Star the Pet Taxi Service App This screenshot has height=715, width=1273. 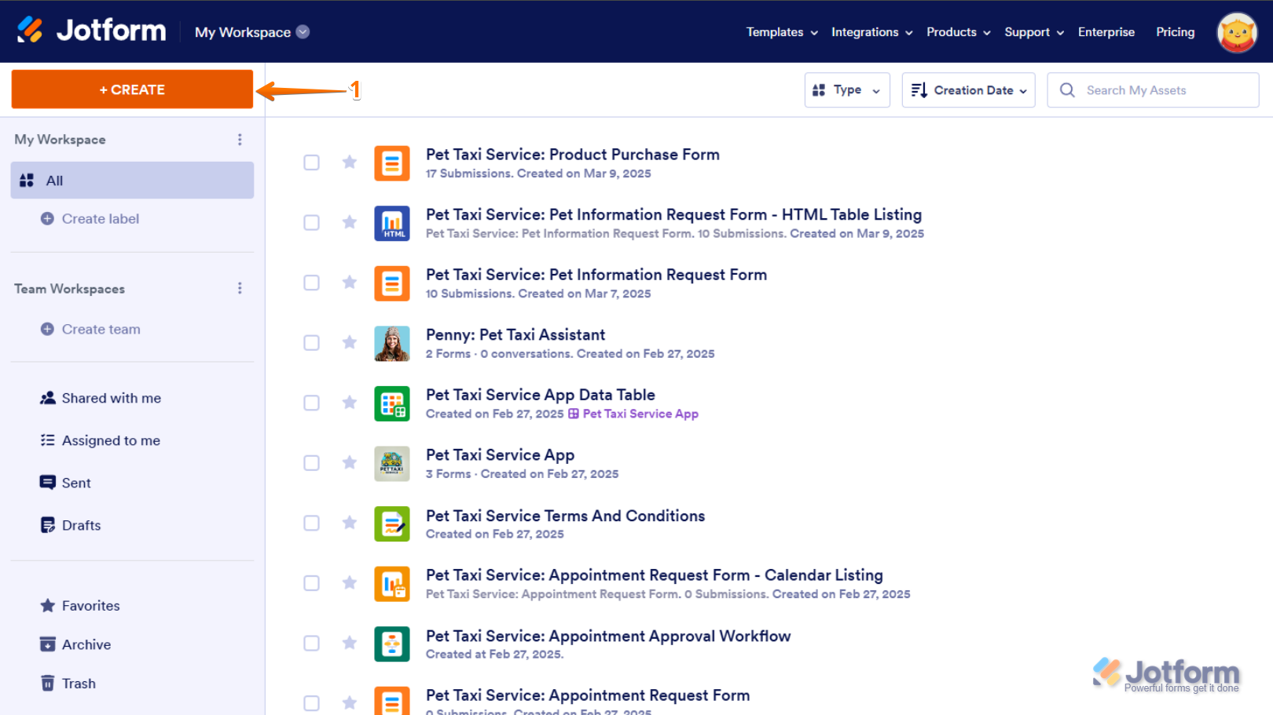(x=350, y=462)
